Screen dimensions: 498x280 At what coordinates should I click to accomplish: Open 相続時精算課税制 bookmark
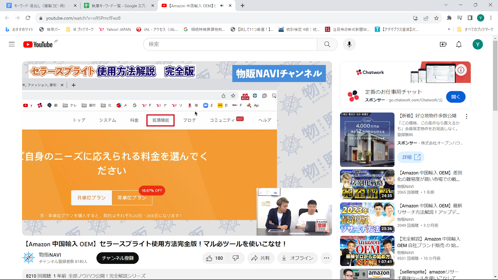tap(204, 29)
